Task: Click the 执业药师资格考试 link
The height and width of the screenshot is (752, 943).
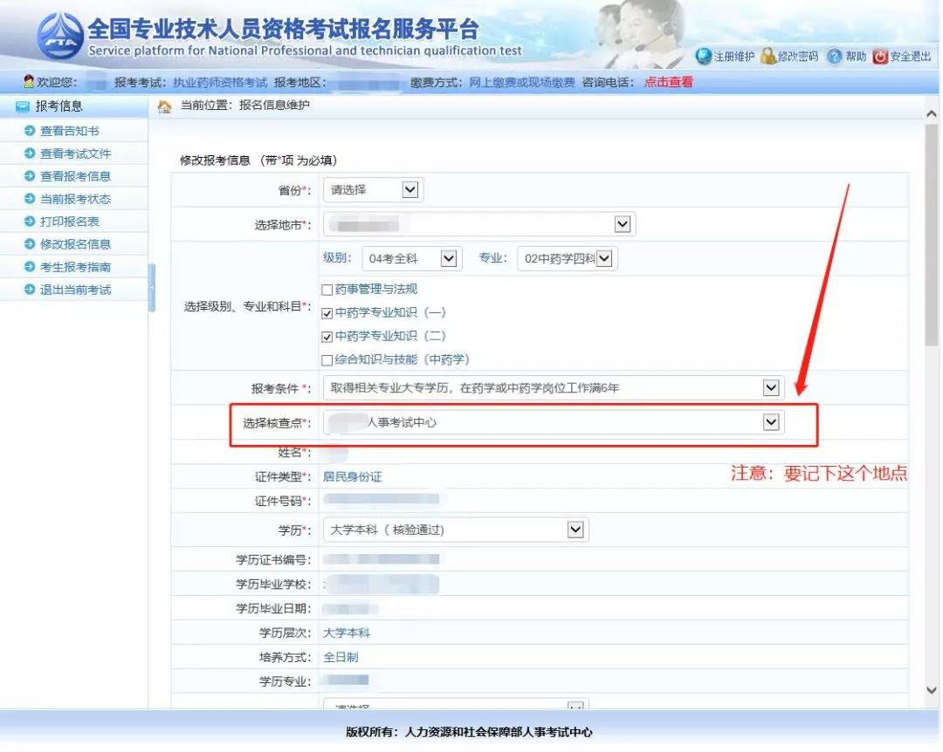Action: click(219, 82)
